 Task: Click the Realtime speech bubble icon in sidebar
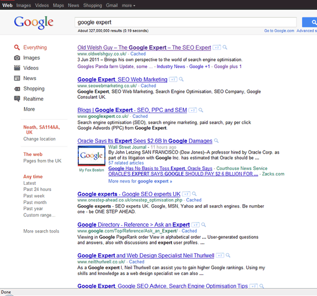point(17,99)
